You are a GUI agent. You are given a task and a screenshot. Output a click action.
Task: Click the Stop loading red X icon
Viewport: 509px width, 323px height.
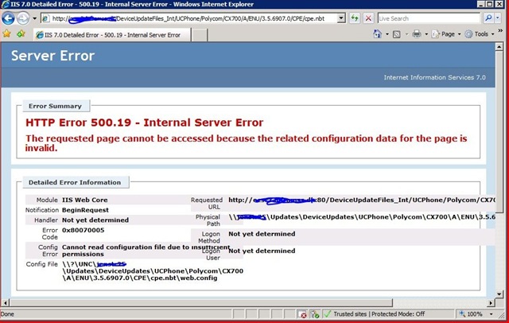pos(369,18)
